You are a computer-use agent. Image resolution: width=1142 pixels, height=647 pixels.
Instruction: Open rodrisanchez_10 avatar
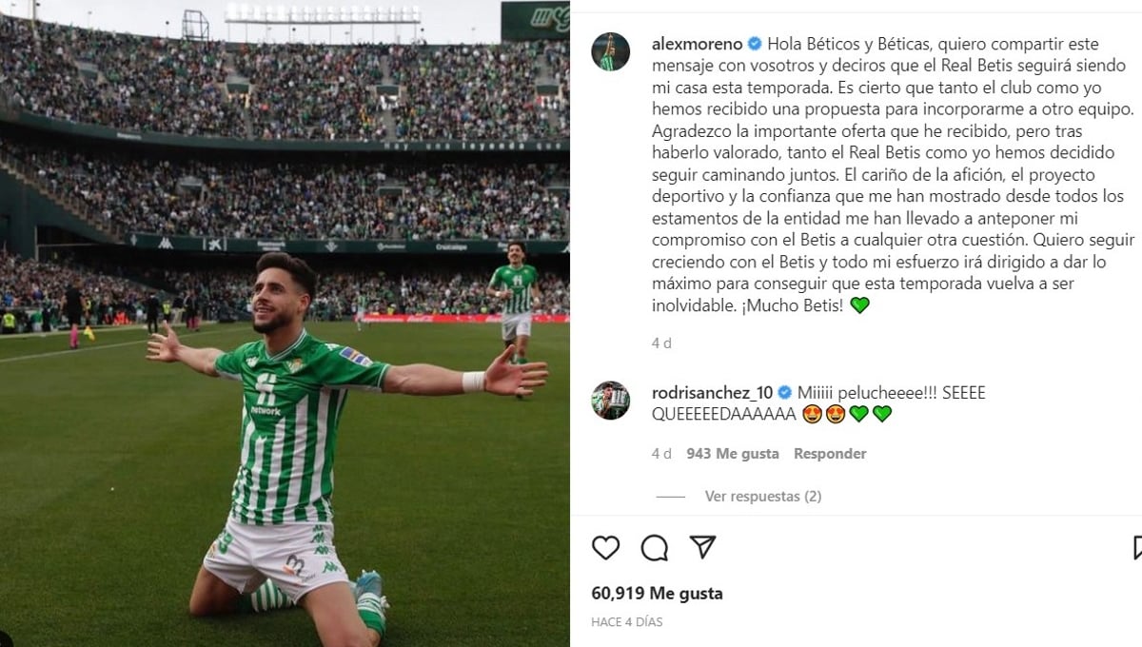point(610,400)
